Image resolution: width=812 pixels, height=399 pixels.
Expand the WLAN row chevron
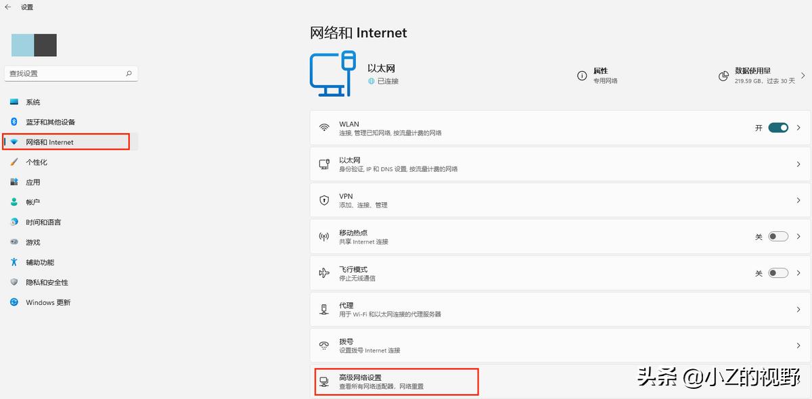pyautogui.click(x=798, y=127)
